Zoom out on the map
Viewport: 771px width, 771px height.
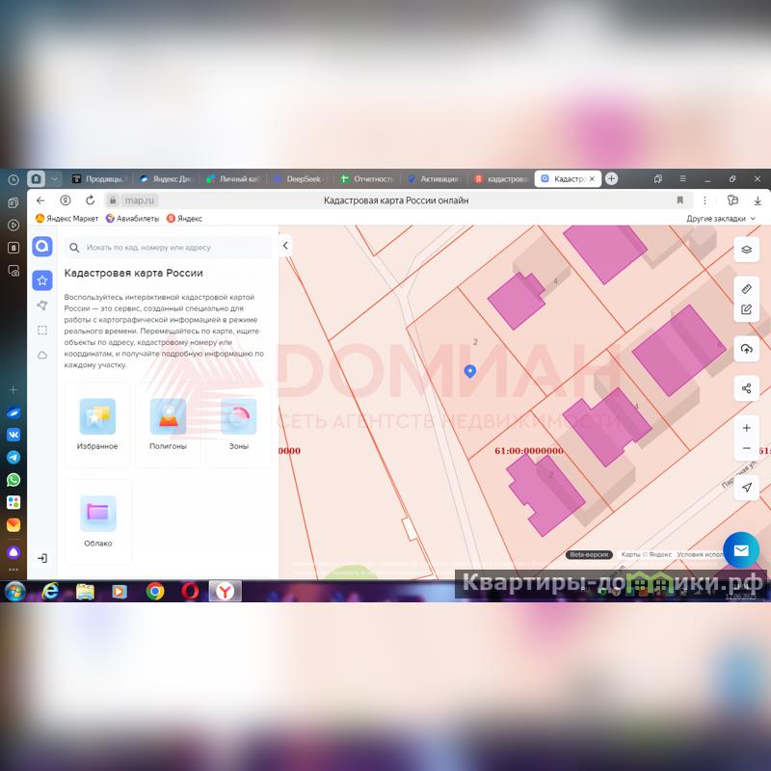[x=746, y=449]
